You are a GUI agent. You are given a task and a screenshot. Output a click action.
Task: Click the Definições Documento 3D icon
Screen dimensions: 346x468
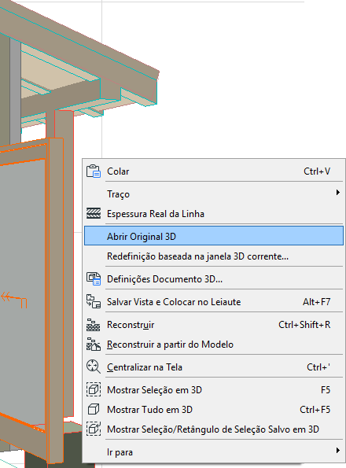pos(94,278)
